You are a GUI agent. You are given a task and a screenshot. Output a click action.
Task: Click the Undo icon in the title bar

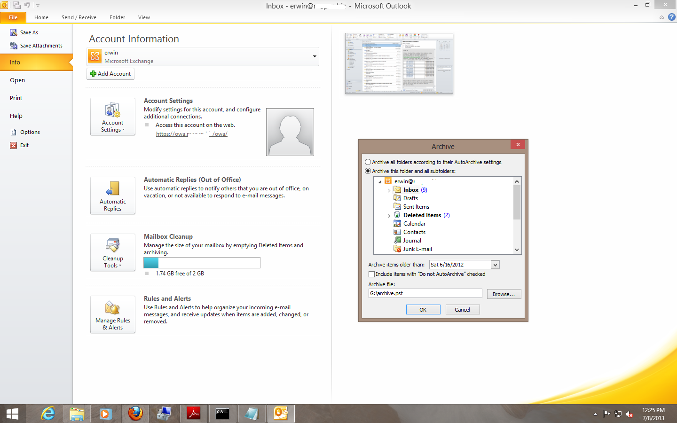coord(27,5)
